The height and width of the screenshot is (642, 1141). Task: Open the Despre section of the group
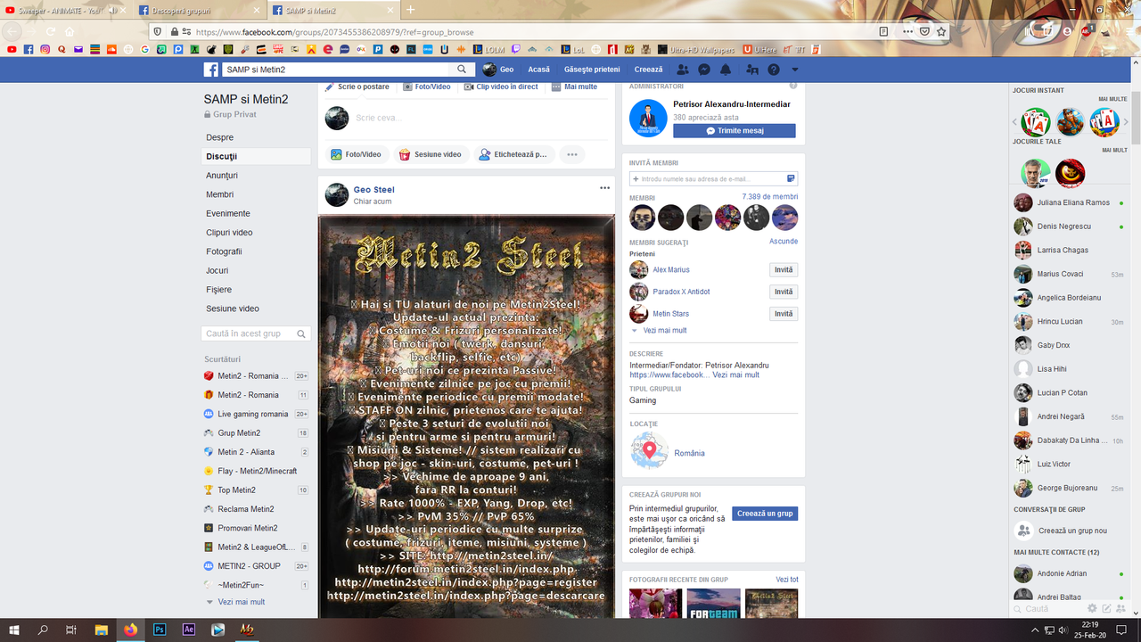tap(220, 137)
